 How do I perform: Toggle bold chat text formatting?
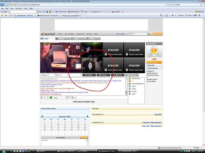42,97
